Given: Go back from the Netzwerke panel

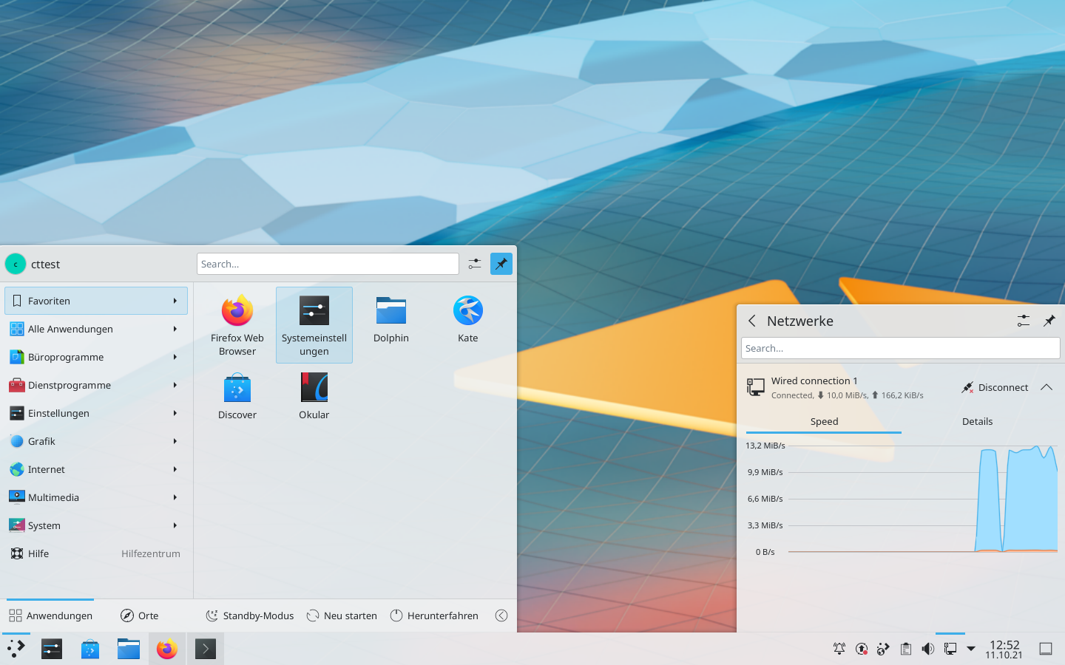Looking at the screenshot, I should [x=752, y=321].
